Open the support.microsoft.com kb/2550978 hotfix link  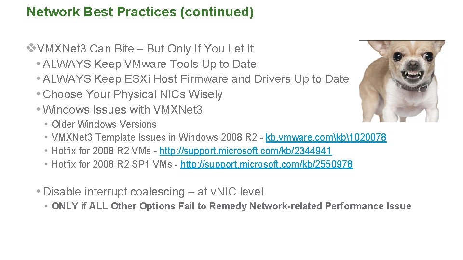266,164
